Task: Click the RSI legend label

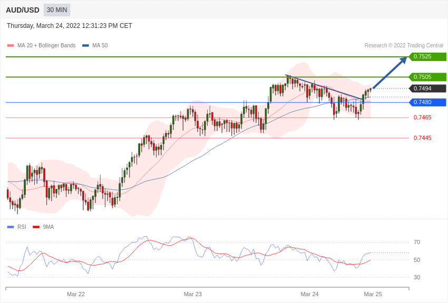Action: pyautogui.click(x=22, y=227)
